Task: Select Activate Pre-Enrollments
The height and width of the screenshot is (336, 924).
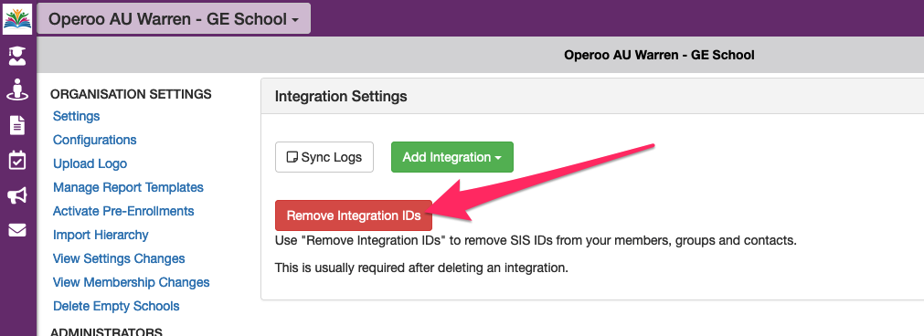Action: tap(123, 211)
